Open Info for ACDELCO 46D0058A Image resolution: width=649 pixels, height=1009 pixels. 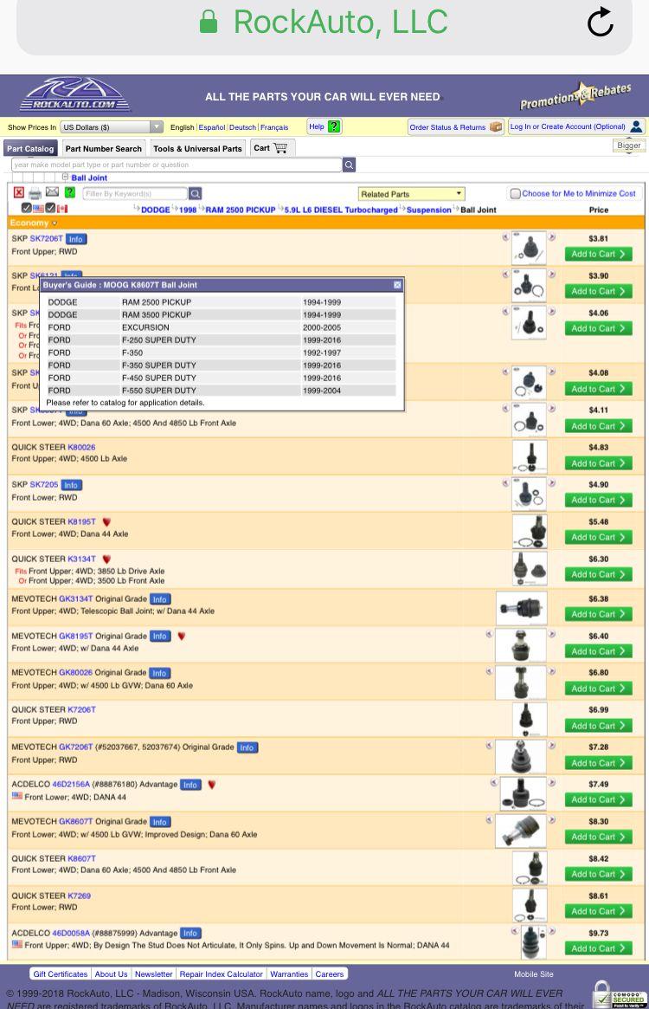[190, 934]
